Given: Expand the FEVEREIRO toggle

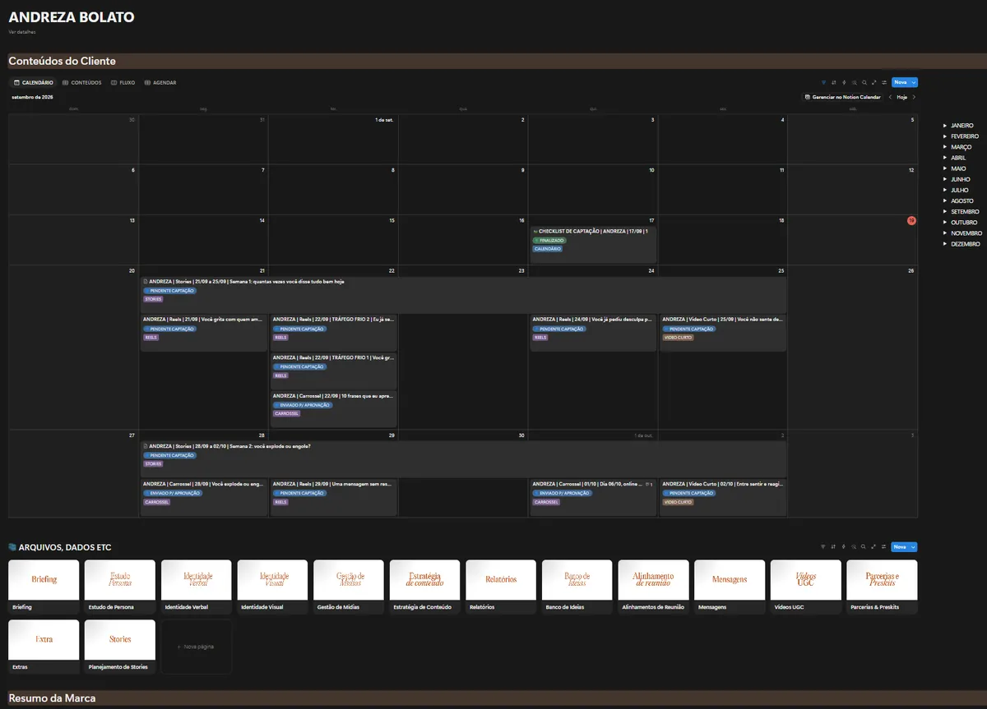Looking at the screenshot, I should pyautogui.click(x=944, y=136).
